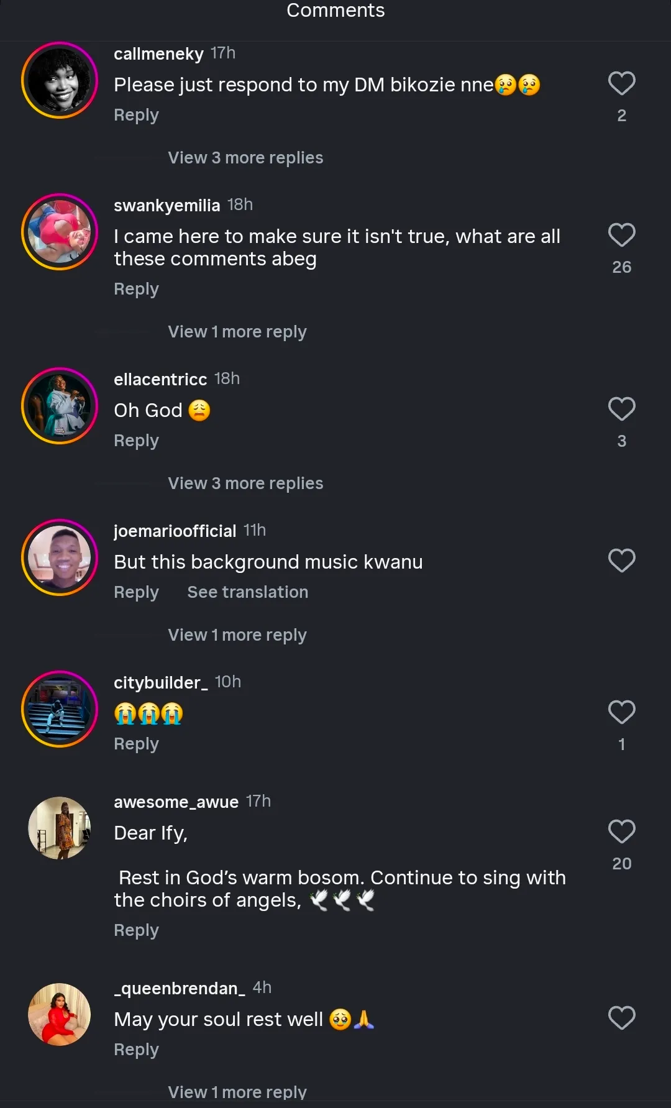Image resolution: width=671 pixels, height=1108 pixels.
Task: Expand 3 more replies under ellacentricc's comment
Action: [x=245, y=483]
